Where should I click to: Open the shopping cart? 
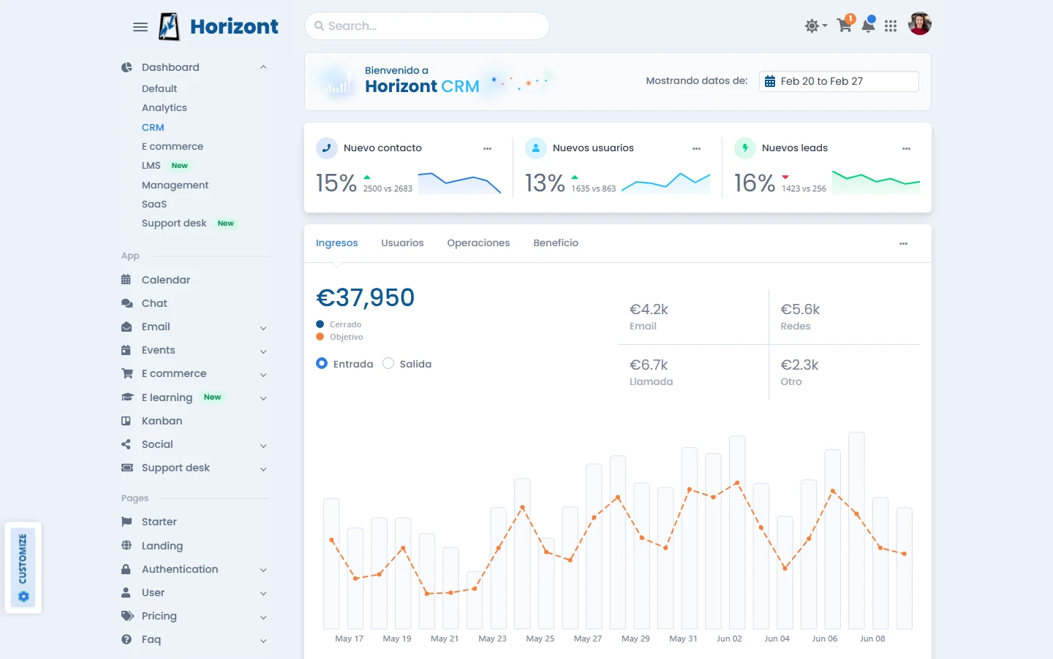(x=845, y=25)
